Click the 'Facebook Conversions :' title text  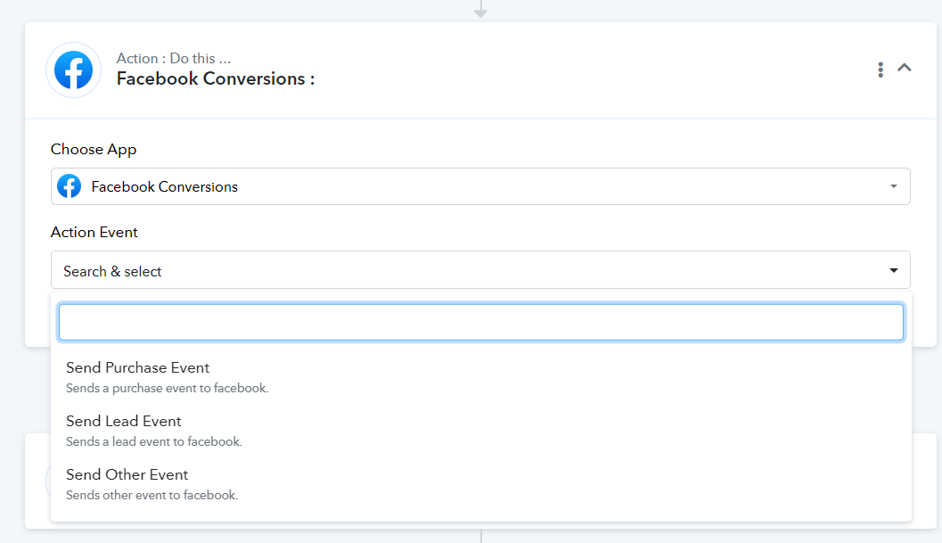215,78
